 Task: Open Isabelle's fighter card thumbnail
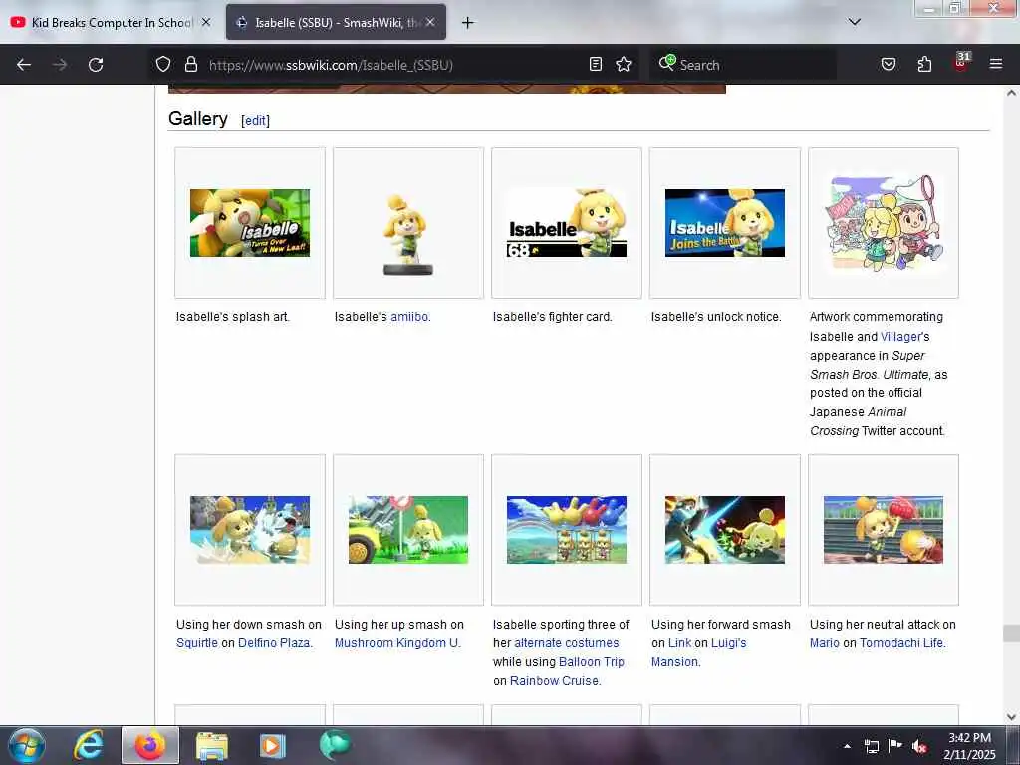click(x=567, y=223)
